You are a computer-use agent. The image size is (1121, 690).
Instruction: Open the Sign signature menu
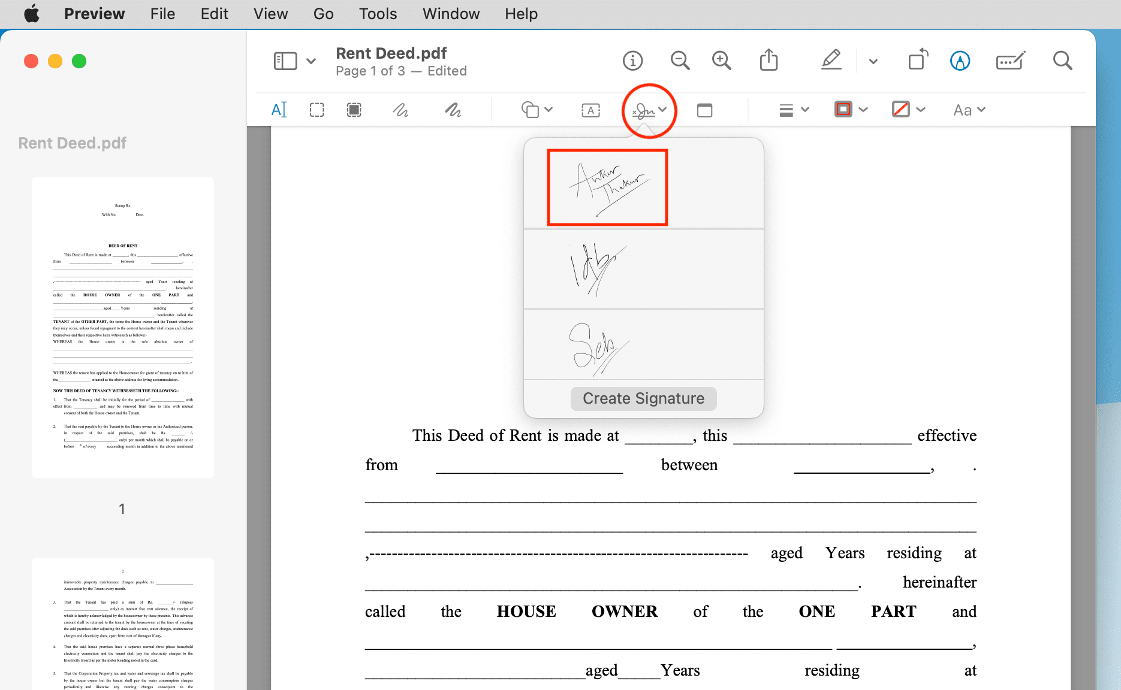(x=649, y=110)
